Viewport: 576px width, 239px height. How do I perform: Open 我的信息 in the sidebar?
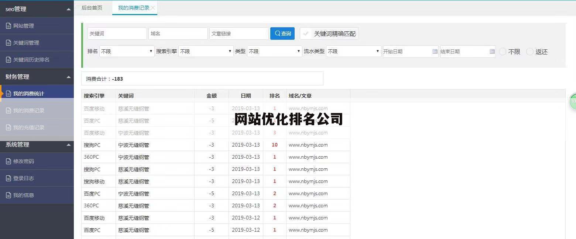coord(37,195)
